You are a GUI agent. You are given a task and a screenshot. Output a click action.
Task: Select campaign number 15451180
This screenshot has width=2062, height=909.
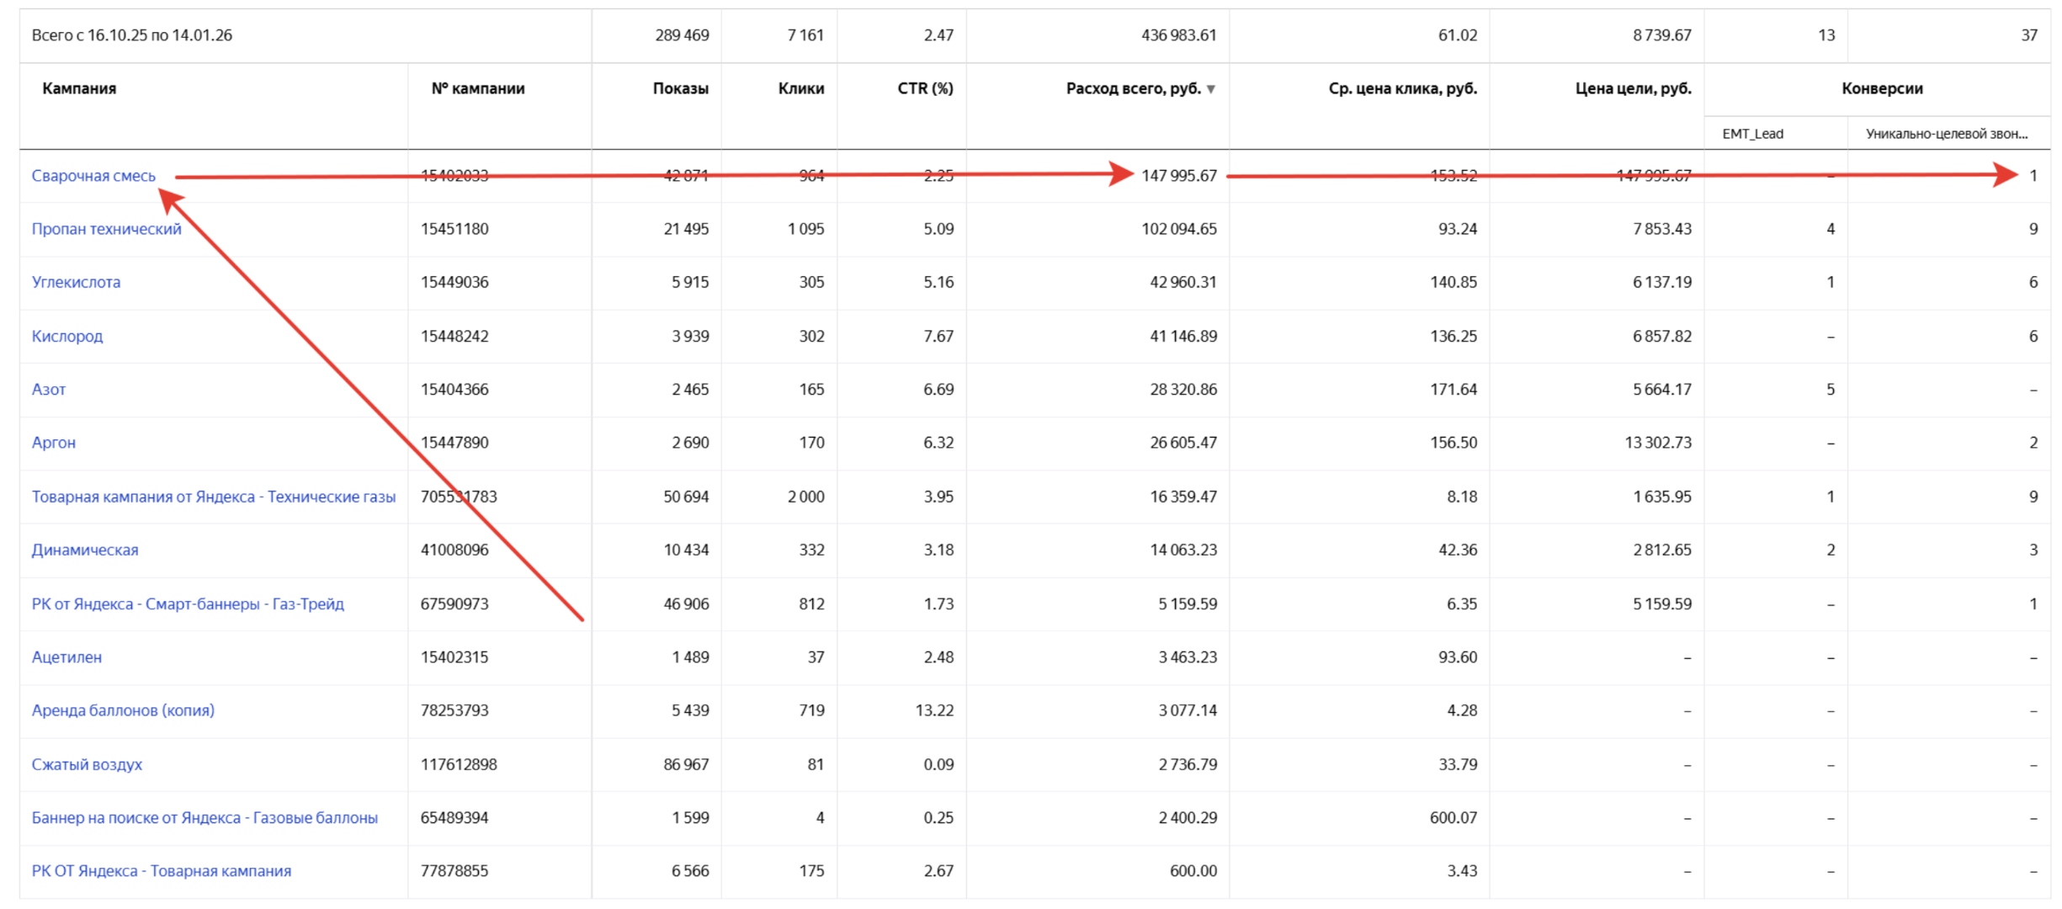454,229
